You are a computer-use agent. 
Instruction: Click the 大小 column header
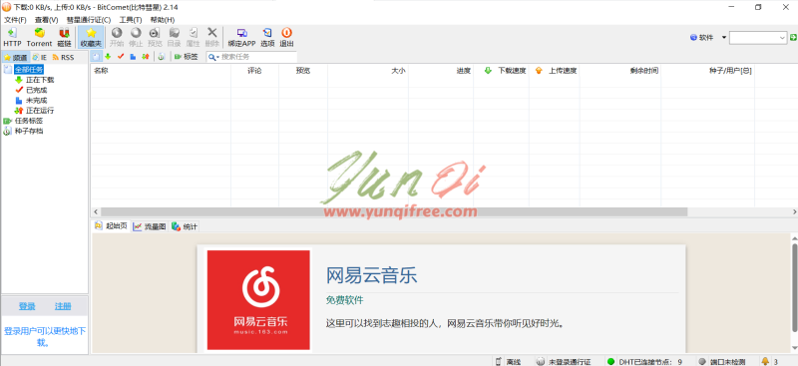pos(368,71)
